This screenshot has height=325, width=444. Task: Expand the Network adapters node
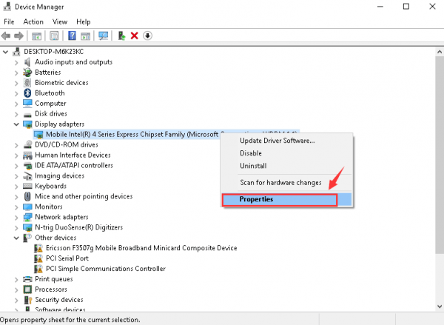[x=17, y=218]
